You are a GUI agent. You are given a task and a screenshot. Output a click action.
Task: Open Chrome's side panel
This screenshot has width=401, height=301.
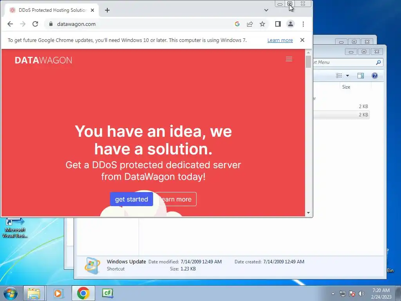[278, 24]
